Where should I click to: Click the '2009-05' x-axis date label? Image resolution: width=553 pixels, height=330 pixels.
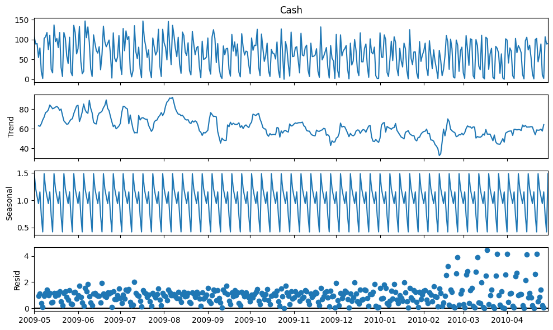click(x=34, y=320)
